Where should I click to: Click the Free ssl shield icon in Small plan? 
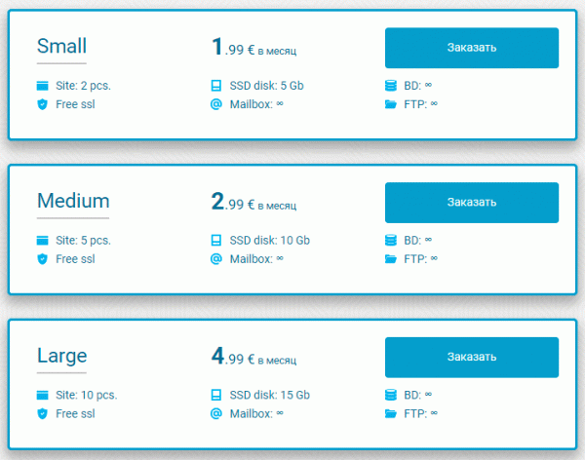click(x=43, y=104)
